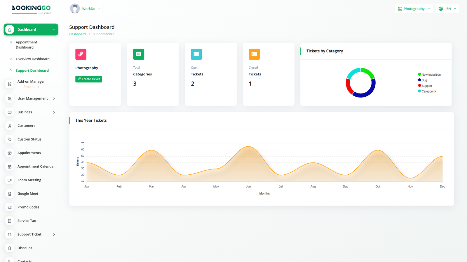Open Appointment Calendar via its icon
The height and width of the screenshot is (262, 467).
coord(10,167)
